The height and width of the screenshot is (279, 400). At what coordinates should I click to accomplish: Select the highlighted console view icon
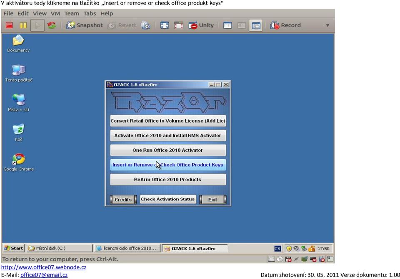(256, 25)
